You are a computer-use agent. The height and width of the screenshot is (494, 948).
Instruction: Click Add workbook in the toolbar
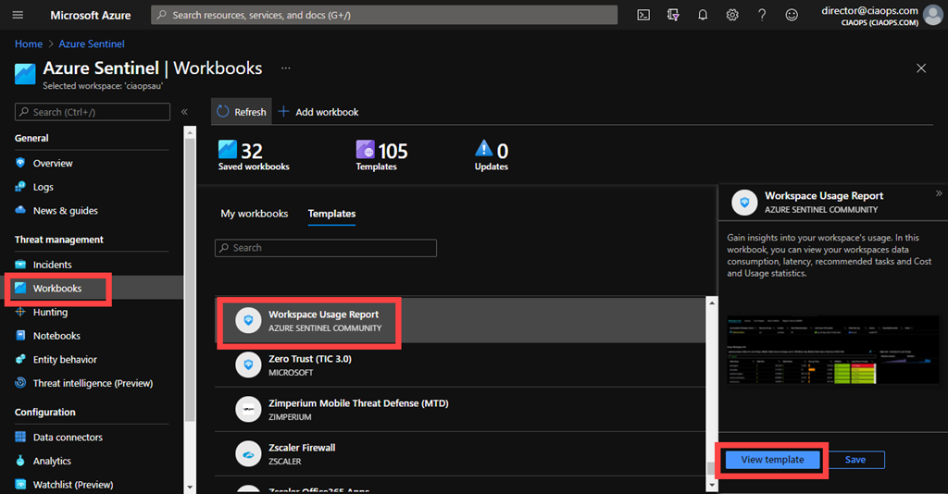[x=318, y=112]
